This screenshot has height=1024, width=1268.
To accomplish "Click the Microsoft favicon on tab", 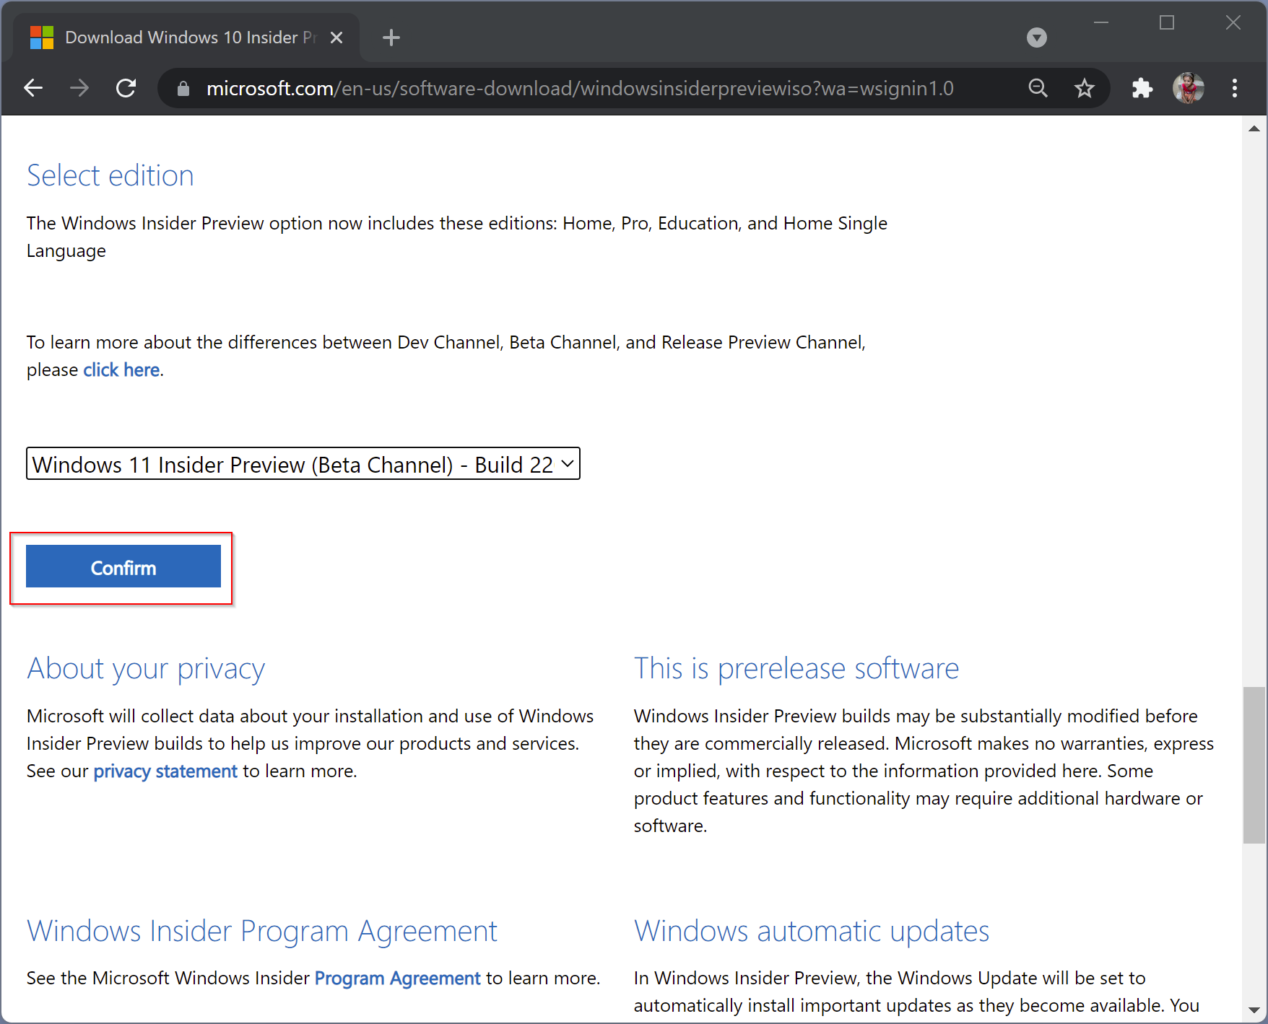I will coord(42,38).
